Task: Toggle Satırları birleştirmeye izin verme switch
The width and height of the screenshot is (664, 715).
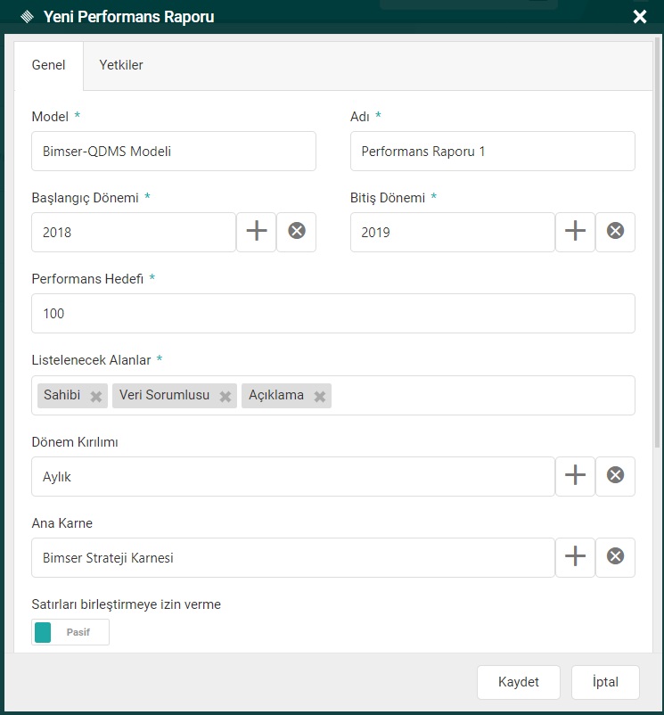Action: pyautogui.click(x=70, y=632)
